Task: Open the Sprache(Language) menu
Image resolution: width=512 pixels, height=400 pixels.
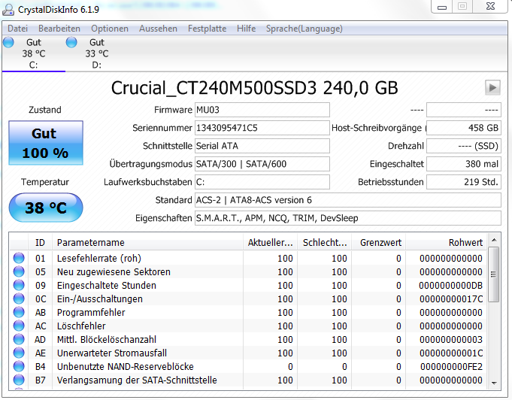Action: (304, 29)
